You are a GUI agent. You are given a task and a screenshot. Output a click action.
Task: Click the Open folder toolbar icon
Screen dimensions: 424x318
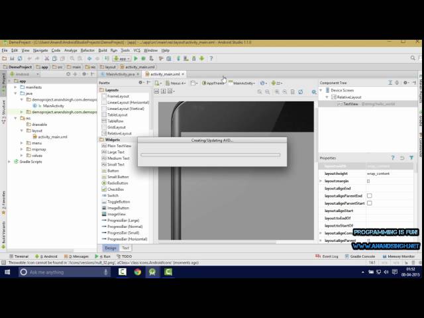coord(4,58)
